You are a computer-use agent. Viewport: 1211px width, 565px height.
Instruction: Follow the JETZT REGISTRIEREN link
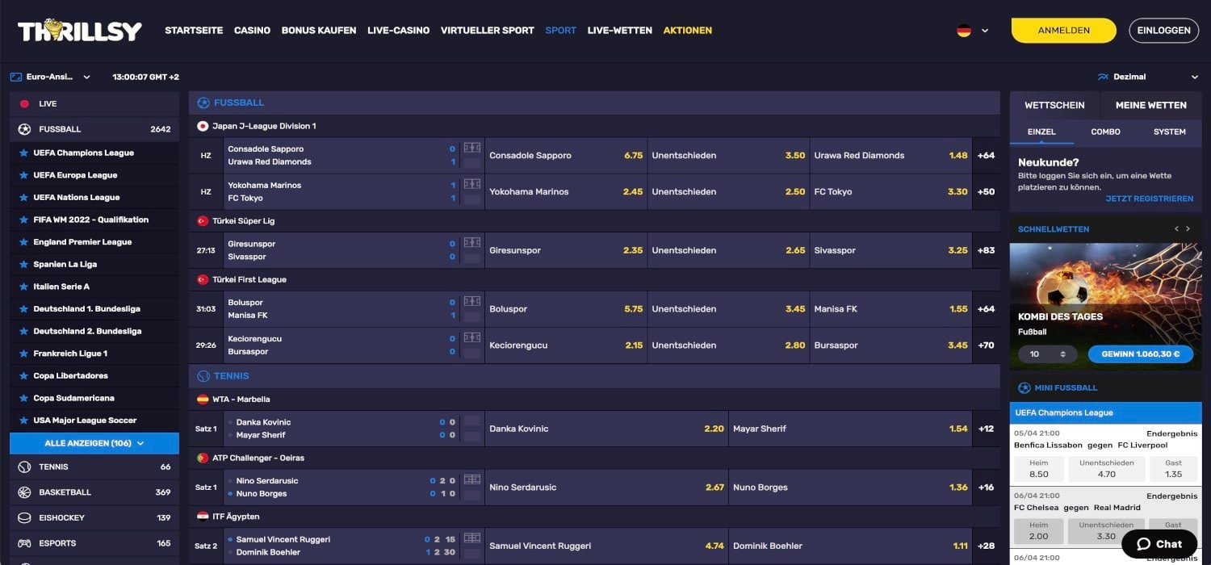point(1150,199)
